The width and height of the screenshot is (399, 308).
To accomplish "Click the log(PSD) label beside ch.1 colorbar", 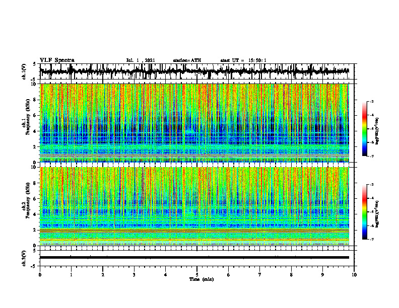I will [x=377, y=131].
